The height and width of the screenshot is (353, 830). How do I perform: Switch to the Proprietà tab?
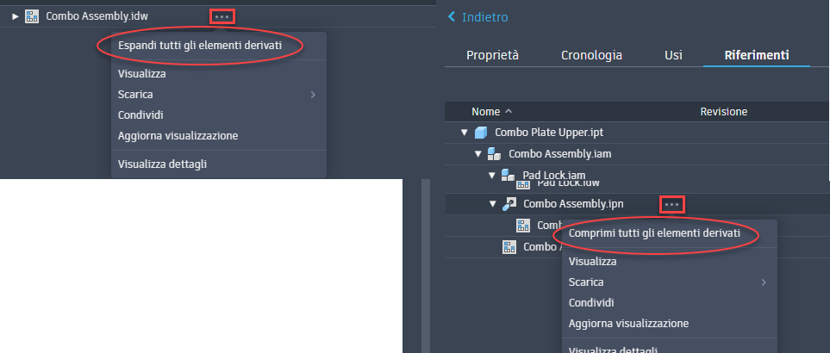click(x=492, y=55)
